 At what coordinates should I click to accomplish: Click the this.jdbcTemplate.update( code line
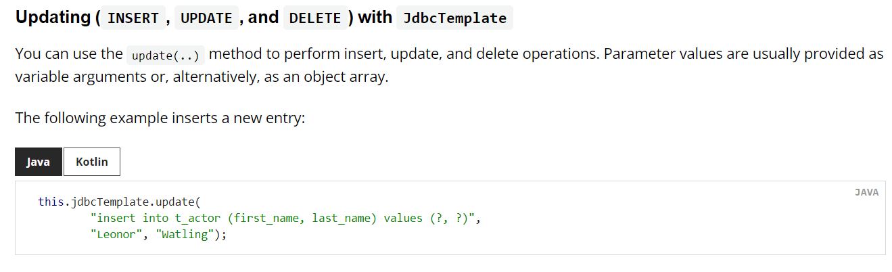tap(120, 202)
